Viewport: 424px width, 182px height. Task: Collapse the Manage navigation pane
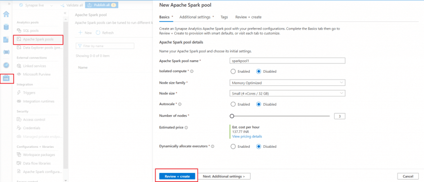(65, 13)
